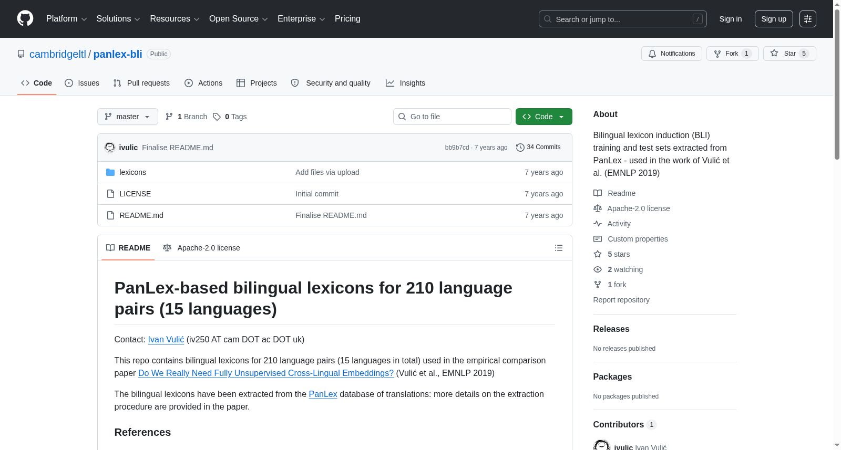
Task: Switch to the Actions tab
Action: pyautogui.click(x=203, y=83)
